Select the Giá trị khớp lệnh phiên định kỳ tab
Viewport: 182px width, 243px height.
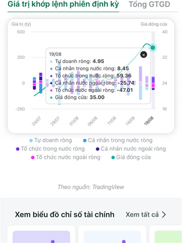tap(63, 4)
